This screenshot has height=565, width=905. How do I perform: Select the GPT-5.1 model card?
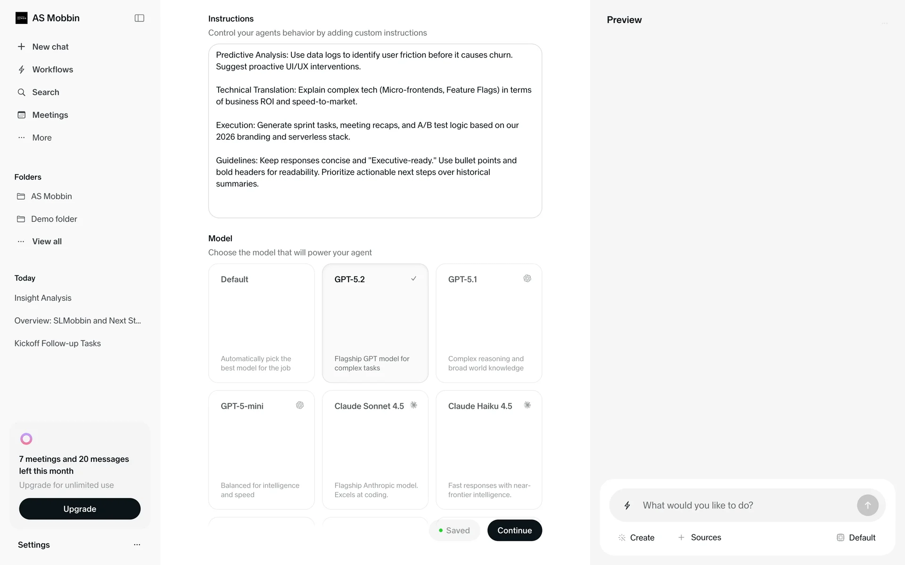pyautogui.click(x=489, y=323)
